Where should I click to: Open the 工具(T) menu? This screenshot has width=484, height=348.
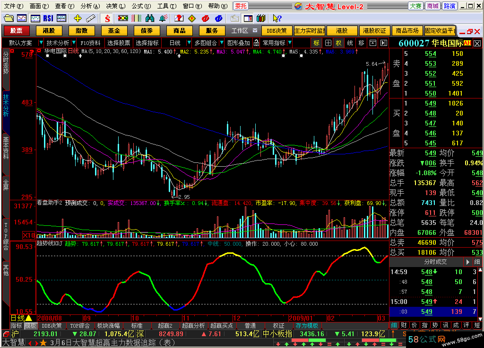point(167,6)
